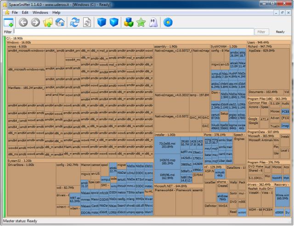Select the Microsoft Antimalware block
Viewport: 294px width, 226px height.
pos(260,149)
